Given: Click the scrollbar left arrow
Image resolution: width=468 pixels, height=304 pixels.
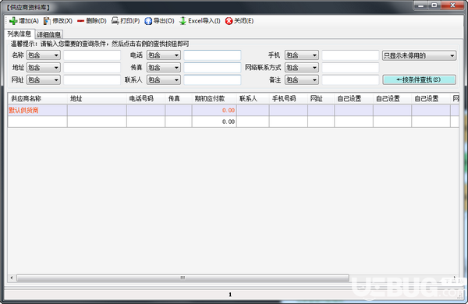Looking at the screenshot, I should tap(12, 277).
